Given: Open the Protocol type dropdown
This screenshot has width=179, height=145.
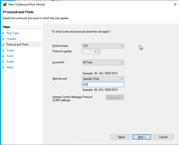Looking at the screenshot, I should pos(103,46).
